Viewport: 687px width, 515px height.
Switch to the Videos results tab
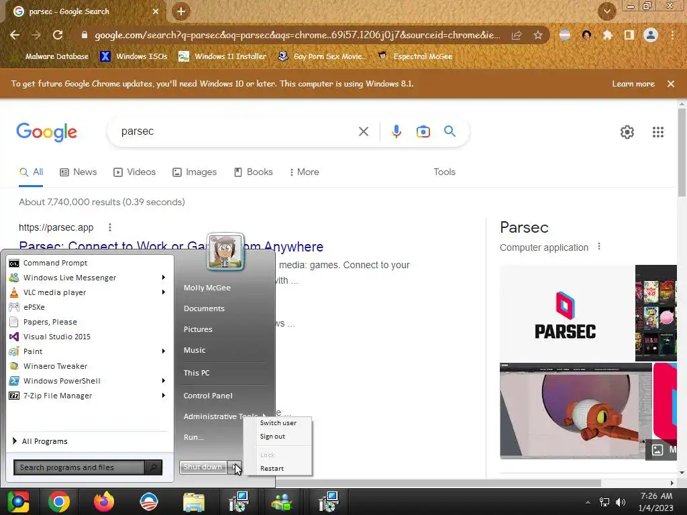pos(134,172)
